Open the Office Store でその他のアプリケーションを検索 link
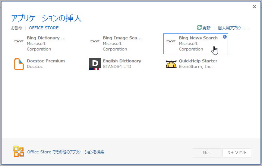Image resolution: width=262 pixels, height=166 pixels. pos(66,152)
